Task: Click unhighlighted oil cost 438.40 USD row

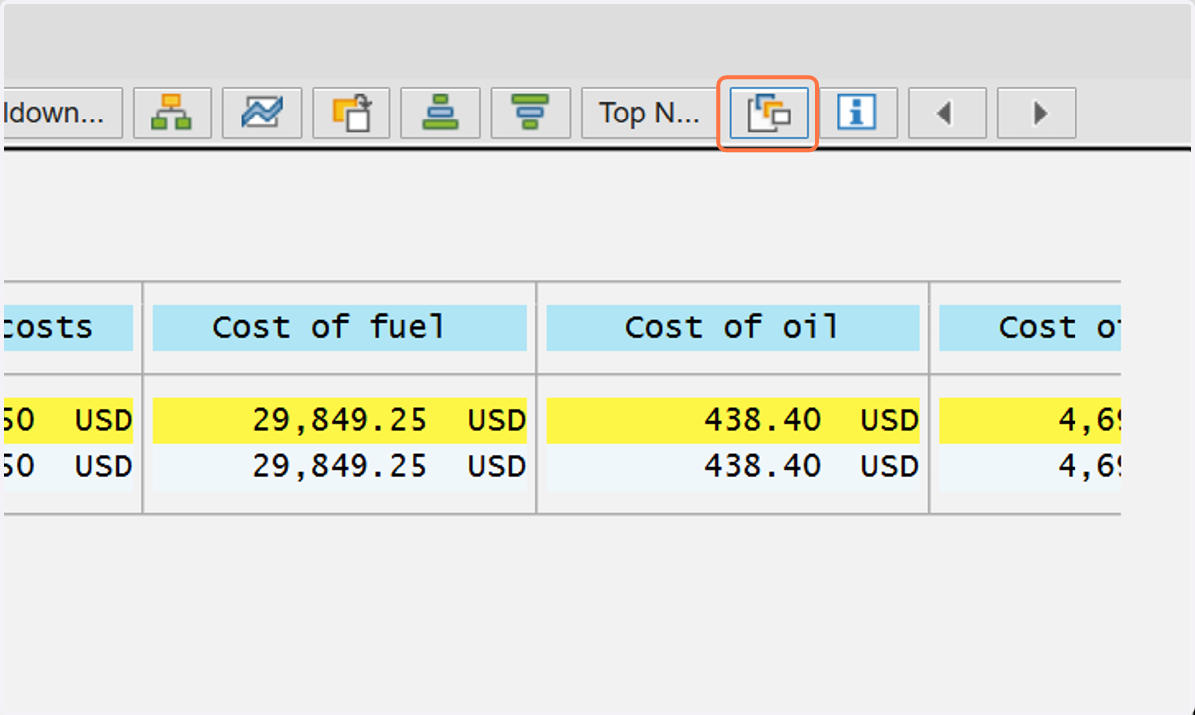Action: 733,467
